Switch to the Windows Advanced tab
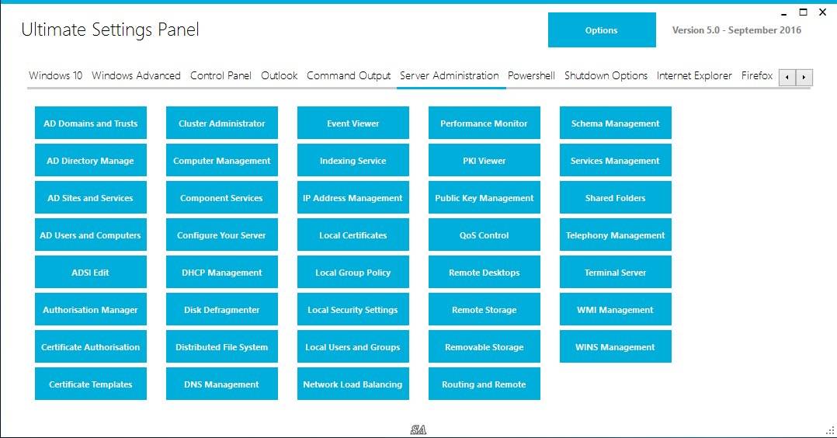 136,76
